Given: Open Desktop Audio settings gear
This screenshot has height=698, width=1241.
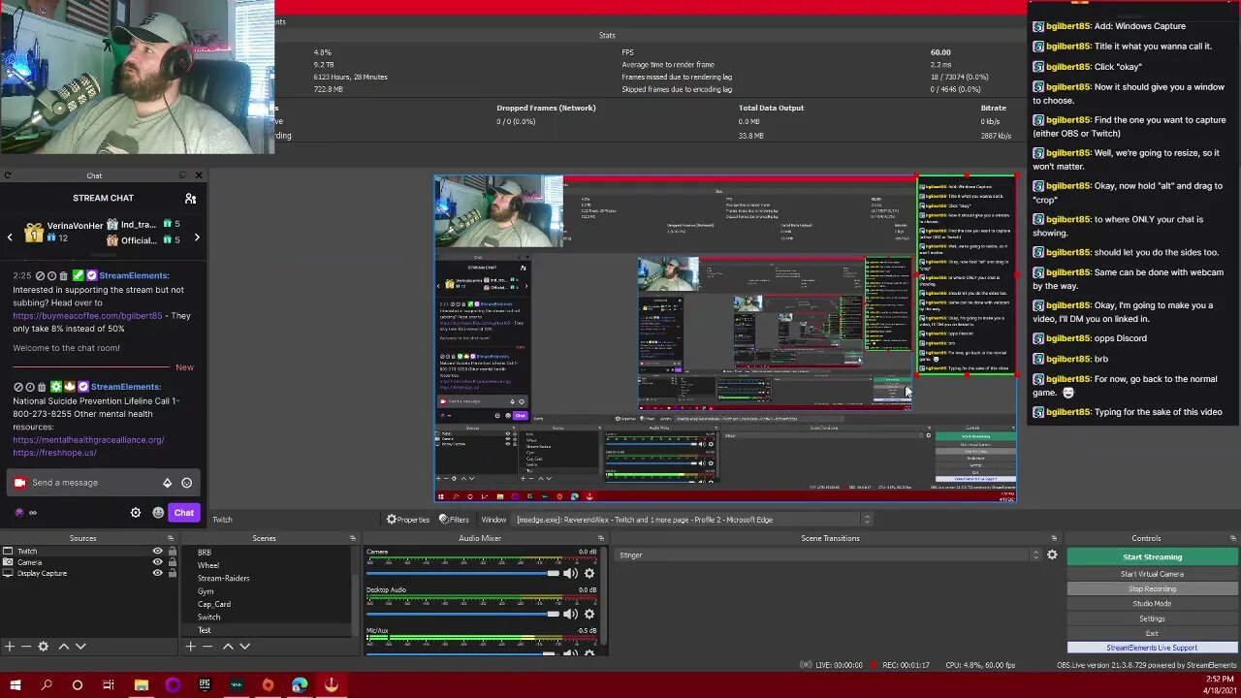Looking at the screenshot, I should tap(589, 613).
